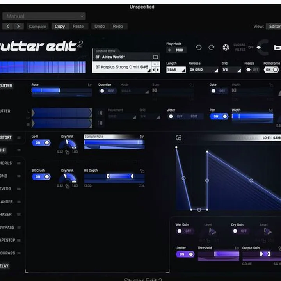Disable the Bit Crush ON toggle
This screenshot has width=281, height=281.
click(x=41, y=177)
